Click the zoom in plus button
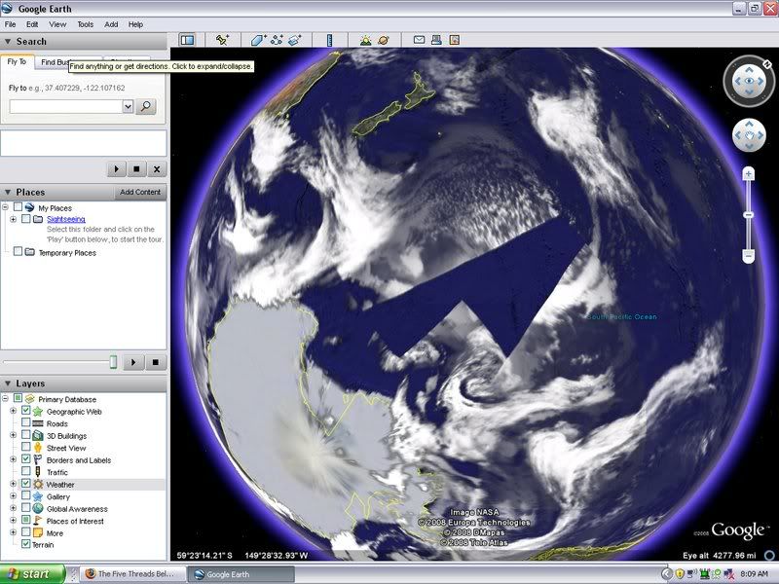The width and height of the screenshot is (779, 584). 748,174
